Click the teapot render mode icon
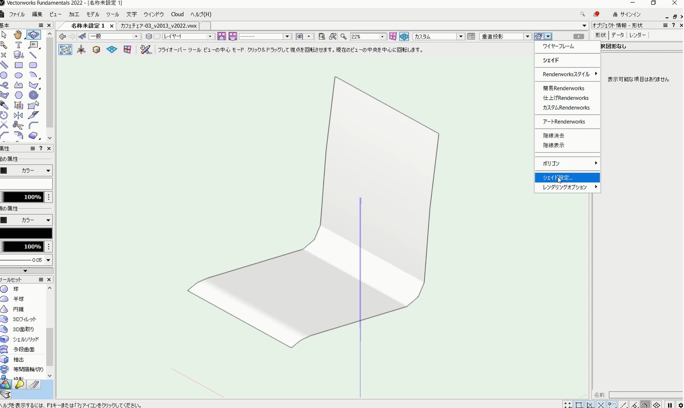Image resolution: width=684 pixels, height=408 pixels. pyautogui.click(x=539, y=37)
